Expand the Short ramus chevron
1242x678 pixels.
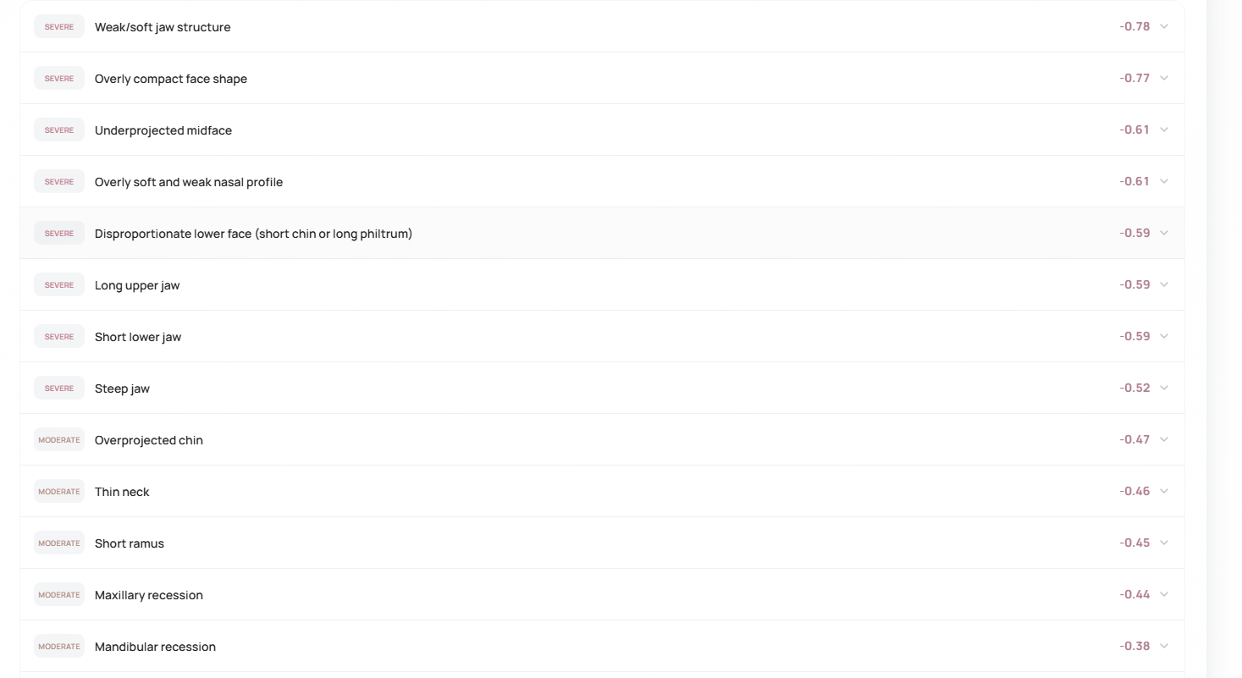[x=1164, y=543]
